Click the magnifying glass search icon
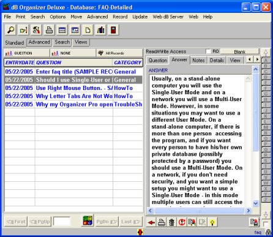 pyautogui.click(x=10, y=30)
